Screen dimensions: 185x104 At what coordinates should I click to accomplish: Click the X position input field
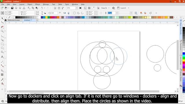point(13,12)
